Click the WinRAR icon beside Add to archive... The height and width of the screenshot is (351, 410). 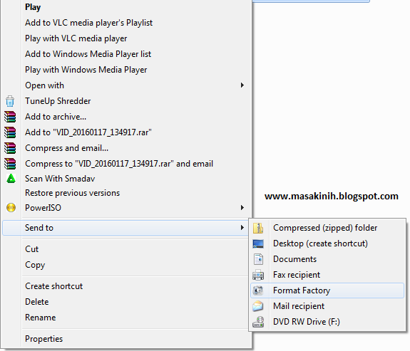point(10,117)
